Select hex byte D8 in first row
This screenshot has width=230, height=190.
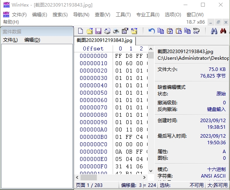coord(129,56)
